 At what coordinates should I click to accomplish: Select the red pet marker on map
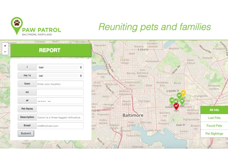point(176,106)
